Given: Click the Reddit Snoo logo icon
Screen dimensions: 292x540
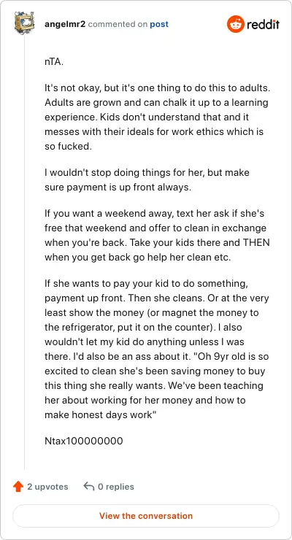Looking at the screenshot, I should pyautogui.click(x=235, y=25).
